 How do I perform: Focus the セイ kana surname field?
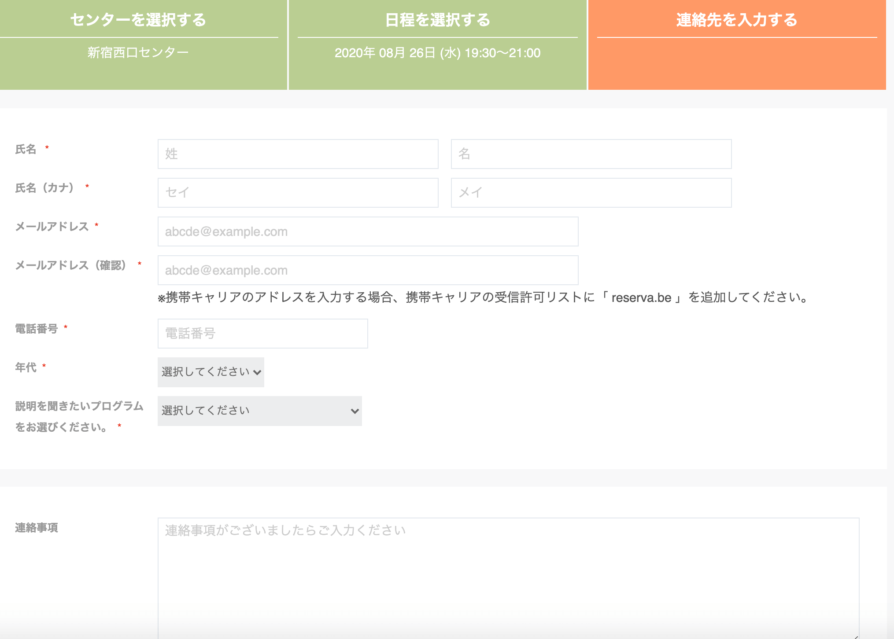(298, 193)
